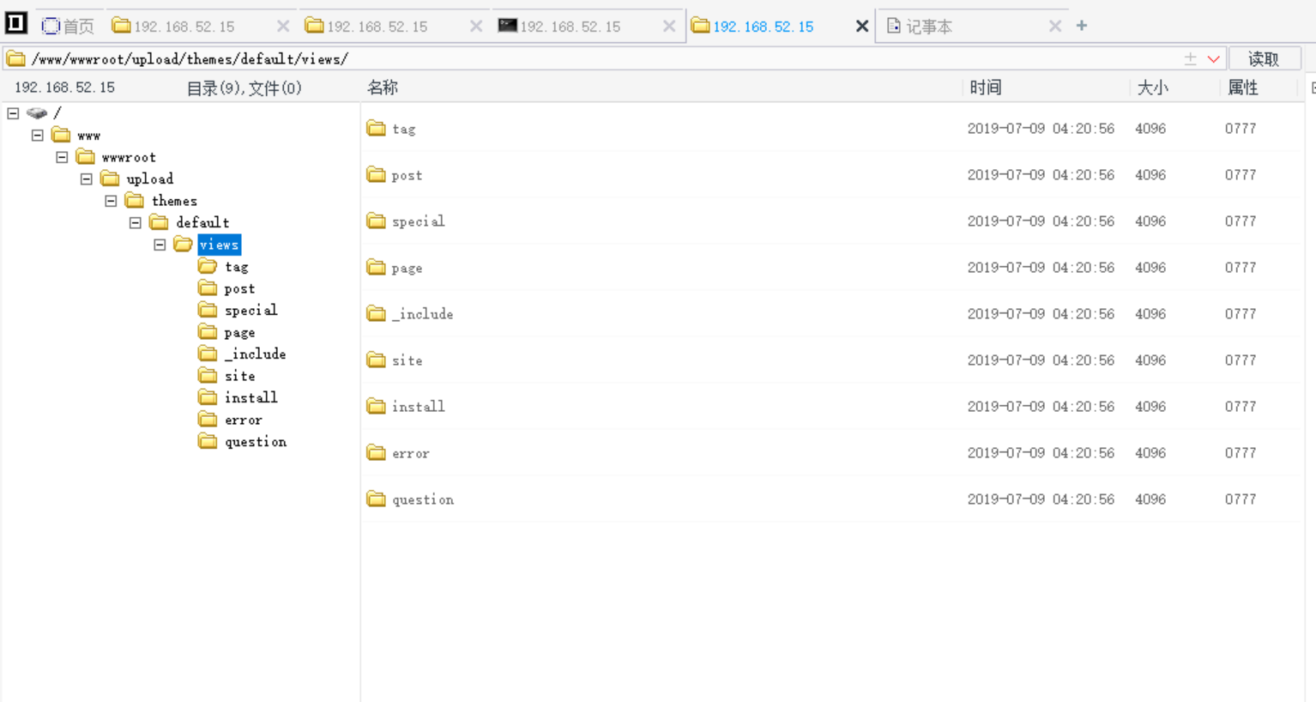Collapse the views tree node
Screen dimensions: 1316x702
(x=160, y=245)
